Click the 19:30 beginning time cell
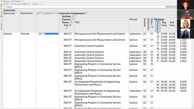Screen dimensions: 194x109 tap(164, 91)
